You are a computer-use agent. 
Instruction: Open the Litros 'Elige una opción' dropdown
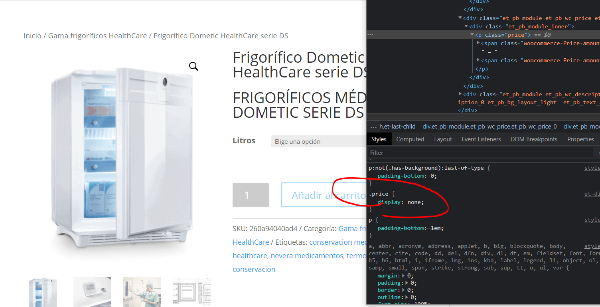point(318,141)
